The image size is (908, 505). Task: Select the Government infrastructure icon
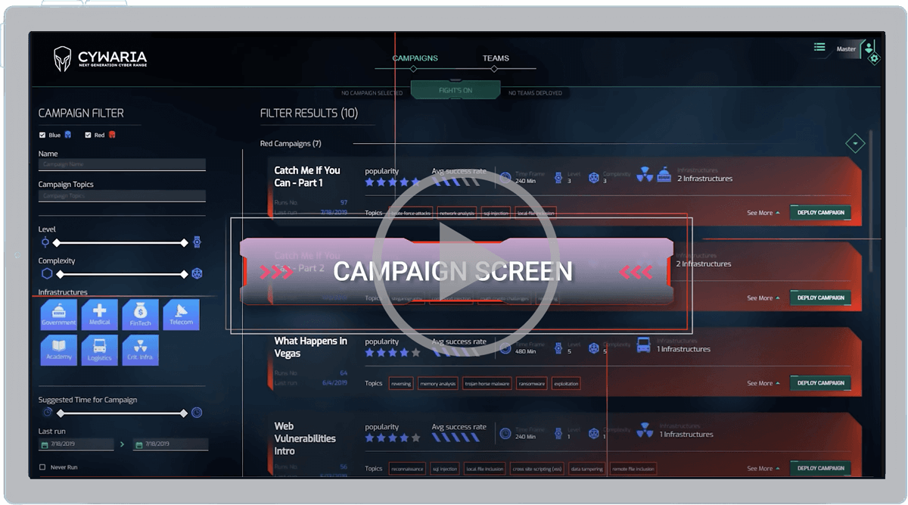tap(59, 314)
